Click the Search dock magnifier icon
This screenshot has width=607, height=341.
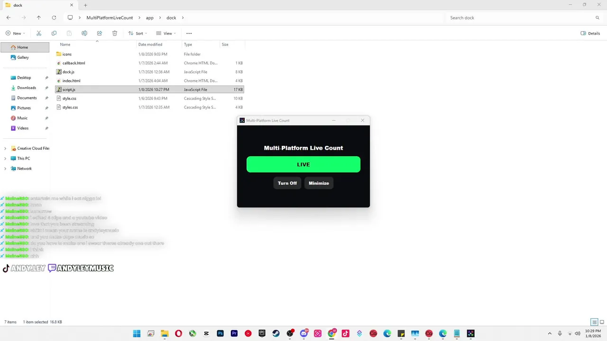coord(598,18)
